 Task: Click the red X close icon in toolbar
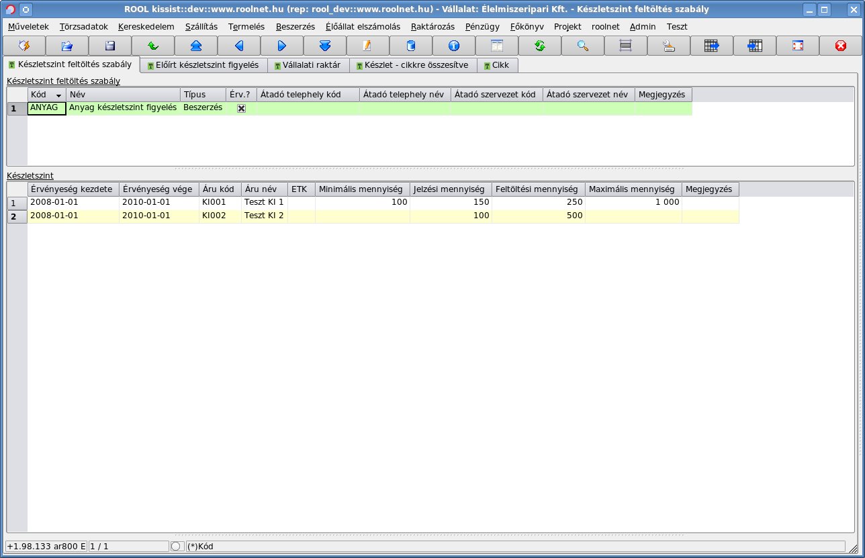pos(841,46)
